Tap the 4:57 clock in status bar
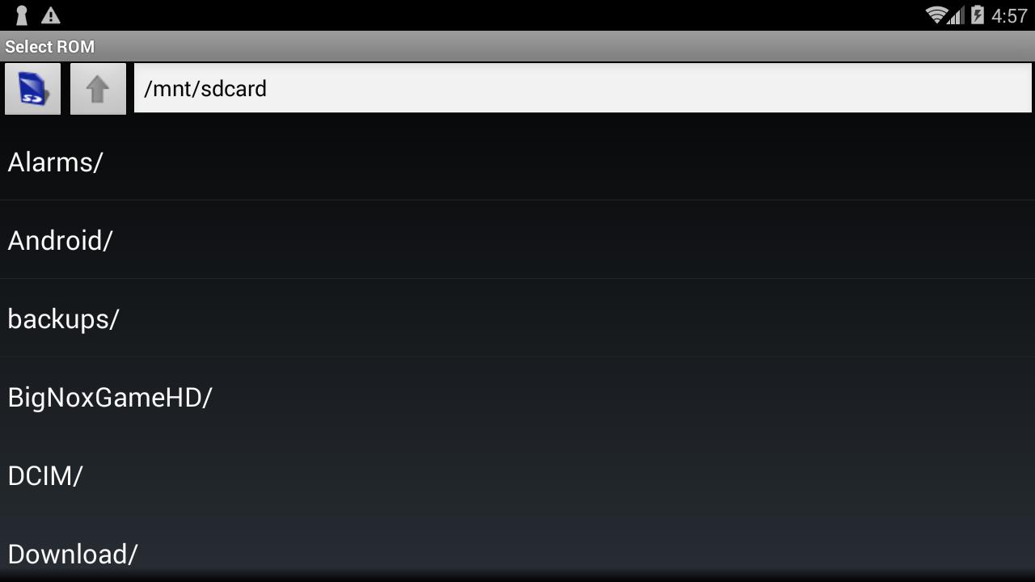Screen dimensions: 1035x582 click(x=1008, y=15)
